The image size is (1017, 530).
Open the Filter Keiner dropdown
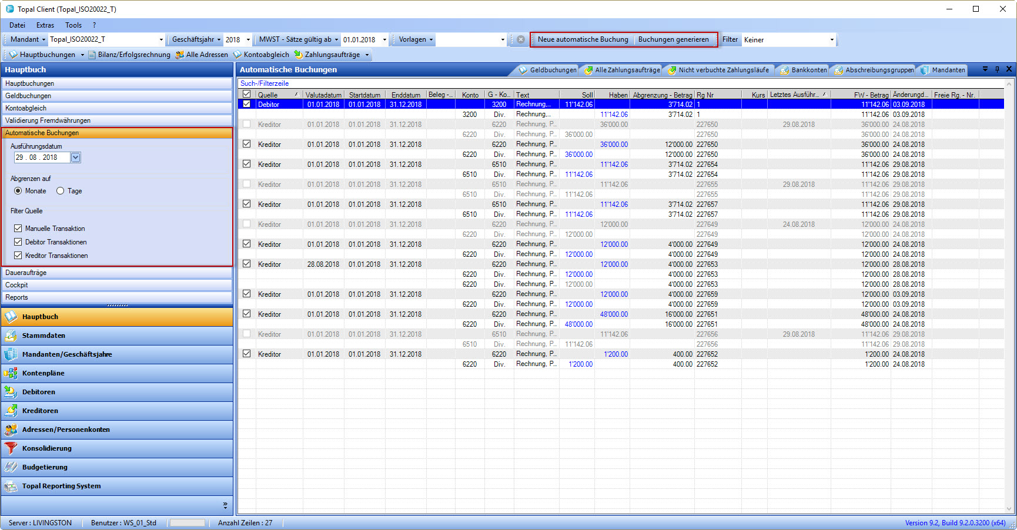pyautogui.click(x=831, y=40)
